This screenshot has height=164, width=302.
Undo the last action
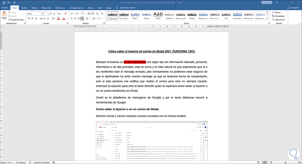9,3
